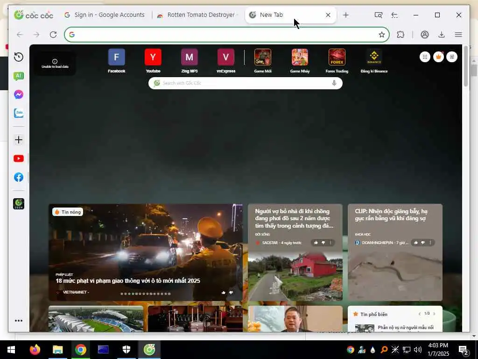478x359 pixels.
Task: Open the apps grid icon on new tab
Action: (x=425, y=57)
